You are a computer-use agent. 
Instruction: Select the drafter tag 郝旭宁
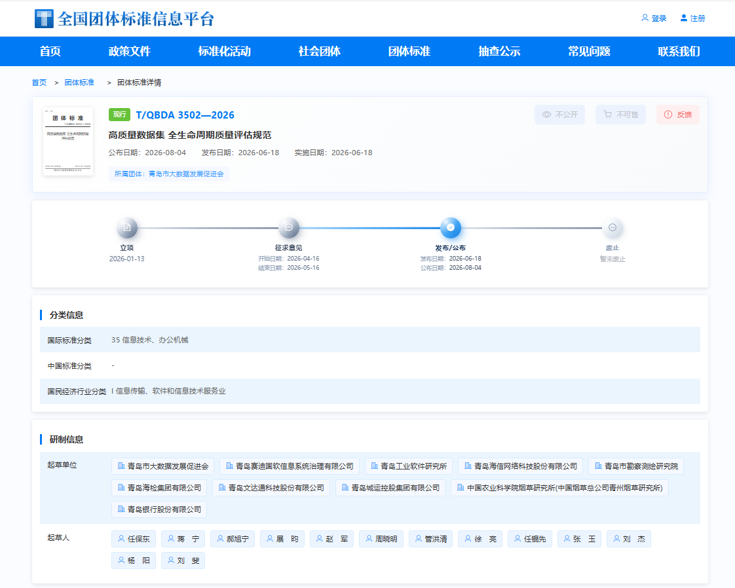point(233,539)
